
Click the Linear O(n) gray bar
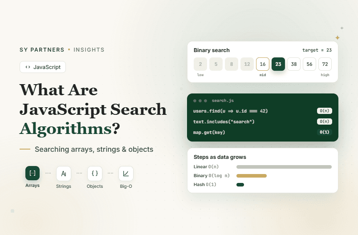[x=284, y=167]
